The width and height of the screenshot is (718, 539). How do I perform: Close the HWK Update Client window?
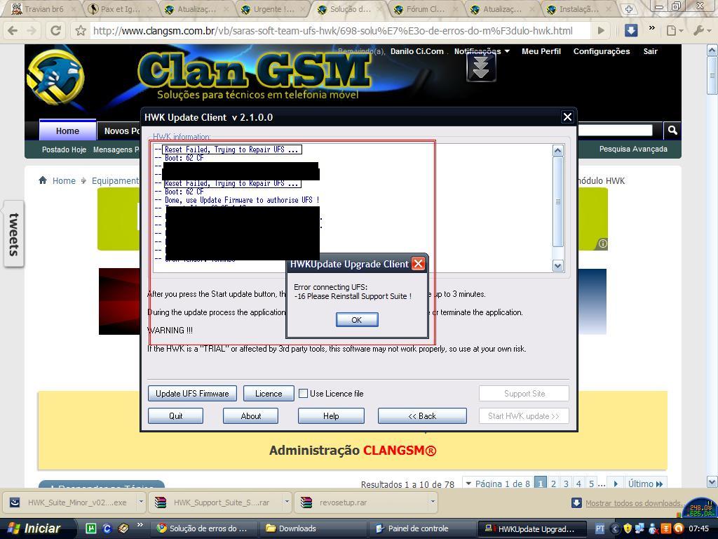(x=567, y=117)
